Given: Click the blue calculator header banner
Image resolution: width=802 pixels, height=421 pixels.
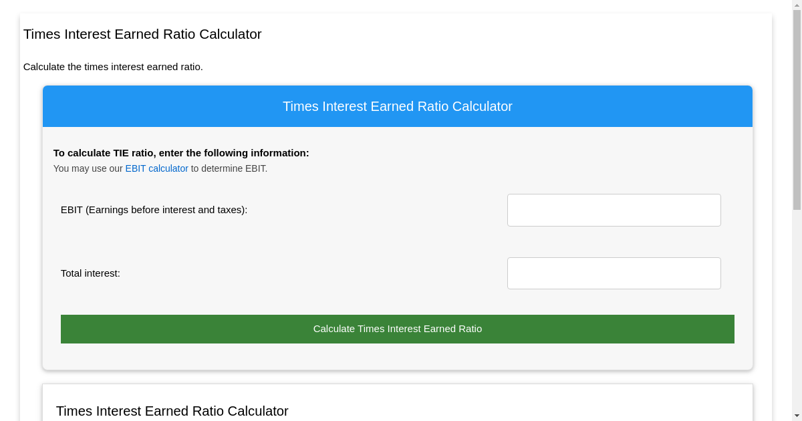Looking at the screenshot, I should pyautogui.click(x=398, y=106).
